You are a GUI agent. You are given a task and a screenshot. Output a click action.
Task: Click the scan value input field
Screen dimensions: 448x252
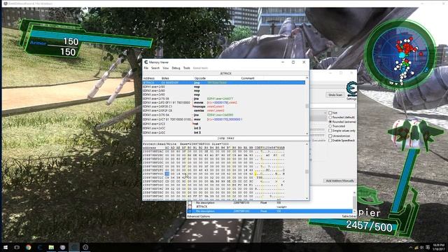[x=333, y=106]
